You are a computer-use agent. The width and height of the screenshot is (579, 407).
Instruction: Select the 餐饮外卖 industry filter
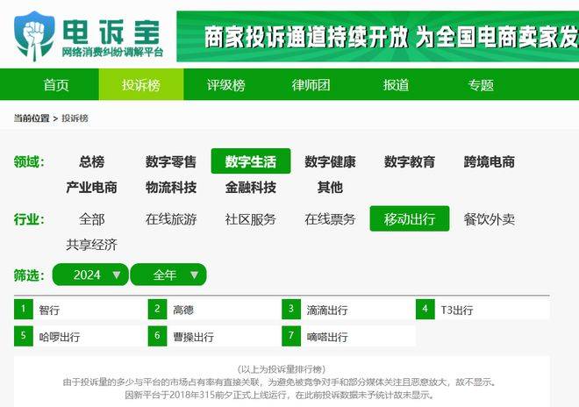click(490, 218)
